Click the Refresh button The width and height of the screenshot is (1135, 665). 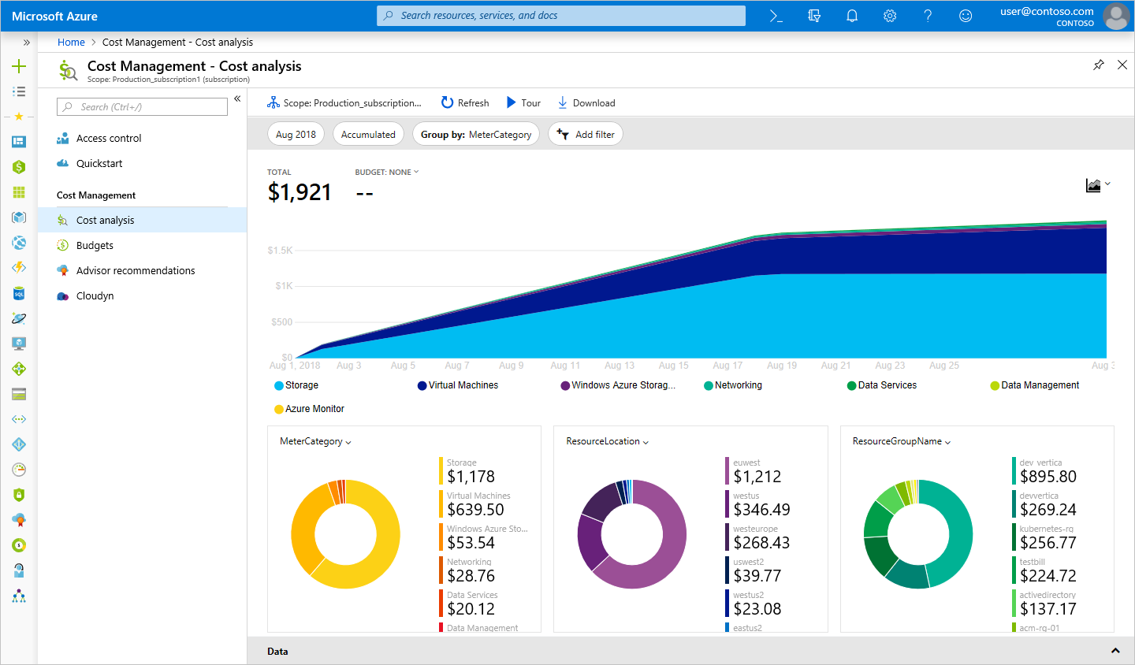point(465,102)
